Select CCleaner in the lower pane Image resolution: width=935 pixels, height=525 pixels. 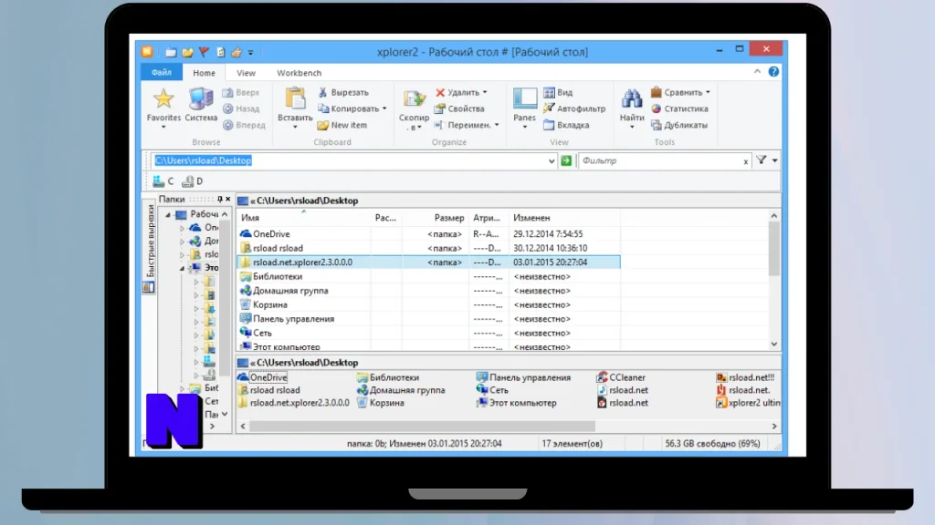point(621,377)
